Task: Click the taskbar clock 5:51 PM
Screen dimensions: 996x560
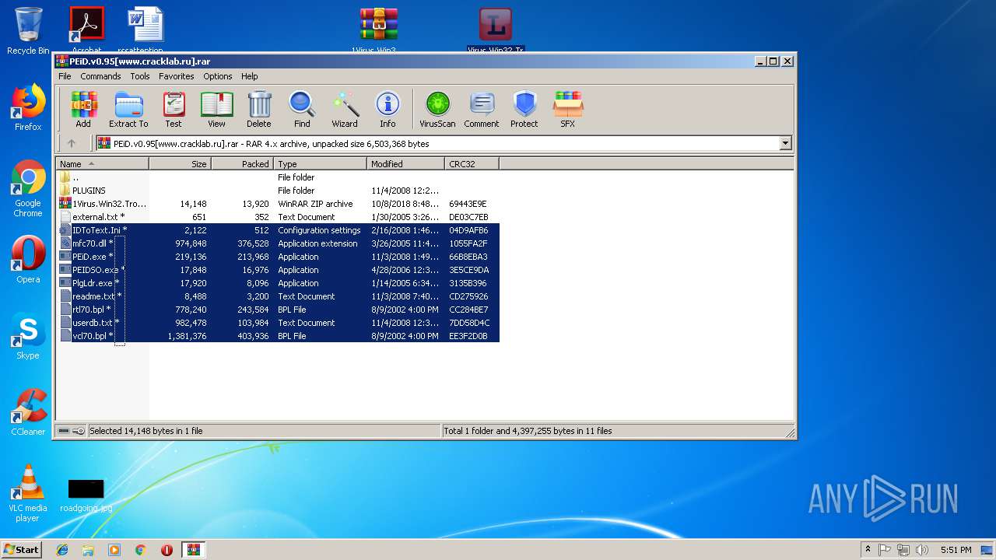Action: point(956,550)
